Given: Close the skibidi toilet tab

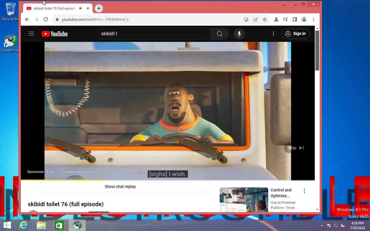Looking at the screenshot, I should tap(88, 8).
